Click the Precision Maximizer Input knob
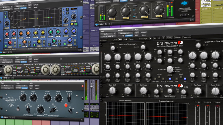The image size is (223, 125). click(x=112, y=12)
